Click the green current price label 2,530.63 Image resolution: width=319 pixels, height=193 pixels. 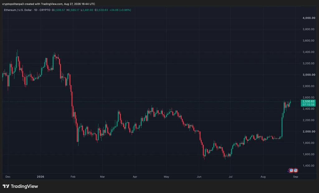(x=308, y=101)
